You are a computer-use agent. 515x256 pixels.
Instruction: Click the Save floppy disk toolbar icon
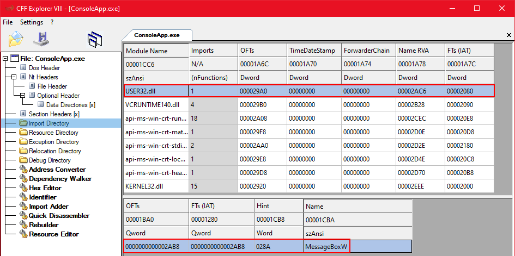coord(41,39)
